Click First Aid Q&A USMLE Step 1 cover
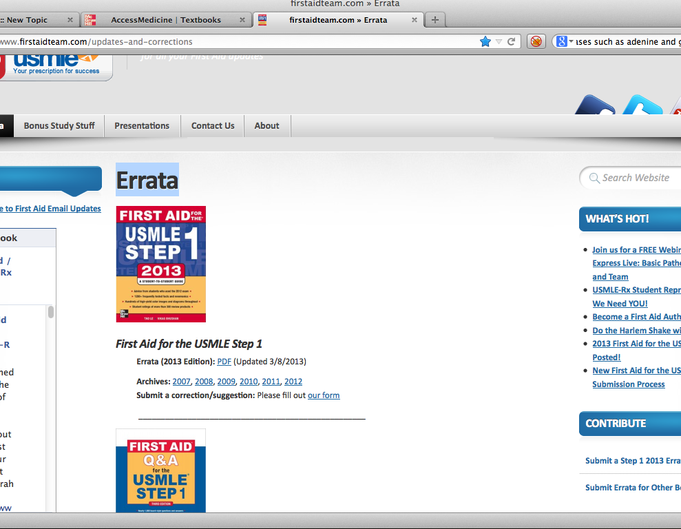681x529 pixels. 160,471
